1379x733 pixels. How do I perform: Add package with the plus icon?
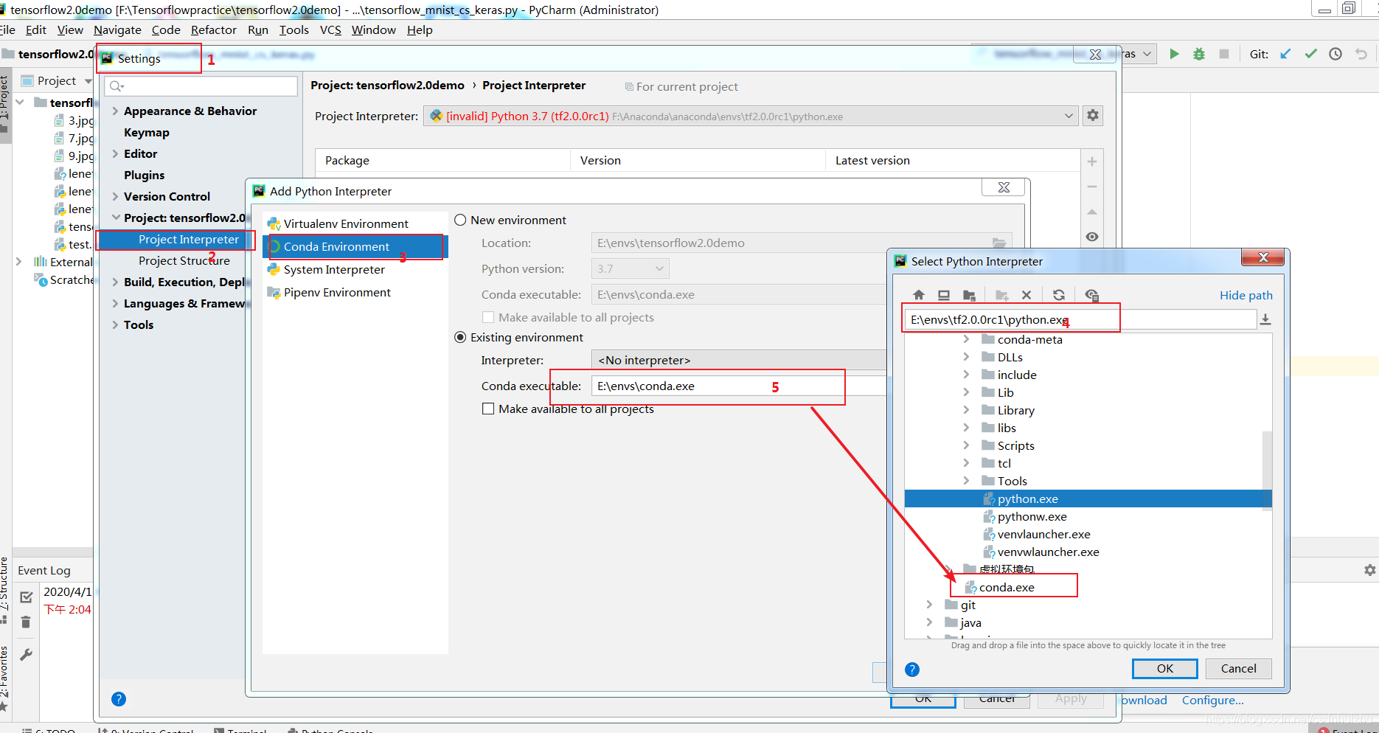pos(1092,161)
